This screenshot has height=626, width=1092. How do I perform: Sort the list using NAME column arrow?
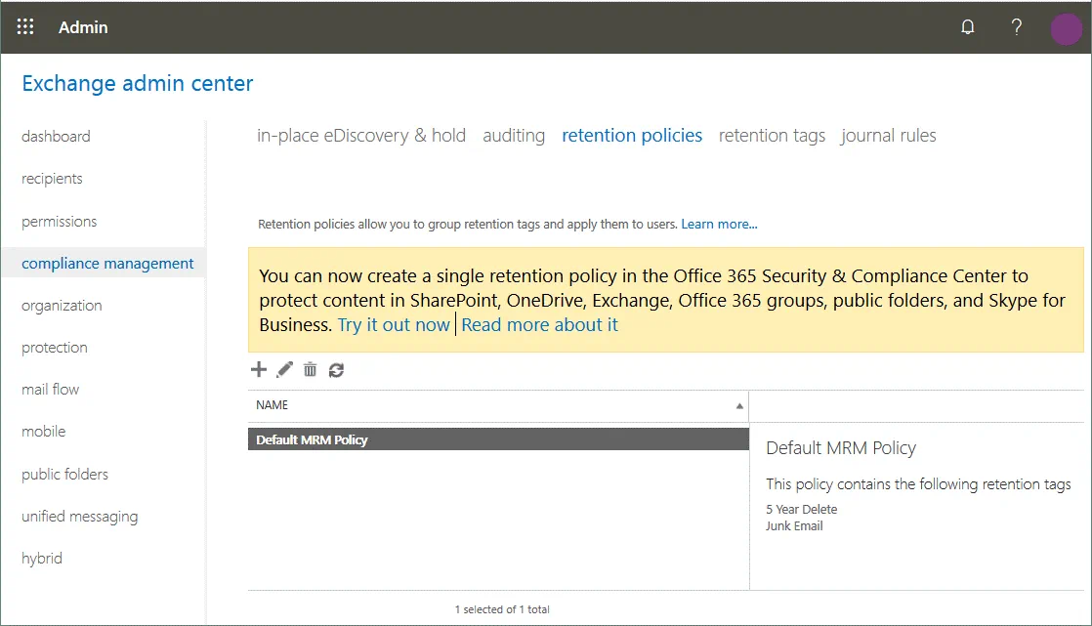click(739, 405)
